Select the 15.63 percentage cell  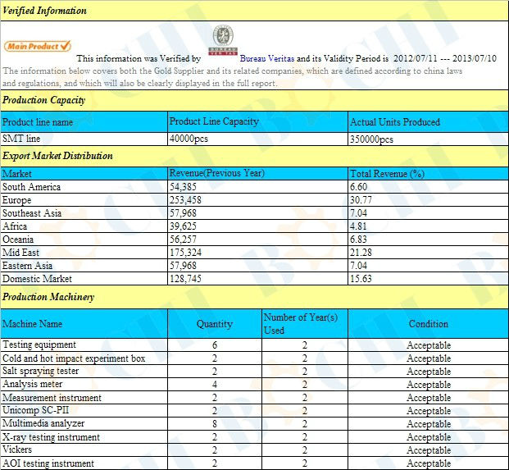(428, 279)
